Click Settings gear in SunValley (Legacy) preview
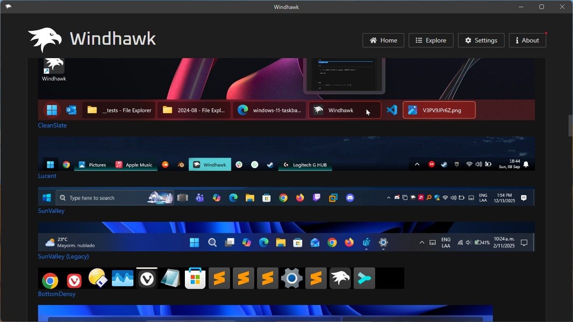The image size is (573, 322). pos(383,242)
